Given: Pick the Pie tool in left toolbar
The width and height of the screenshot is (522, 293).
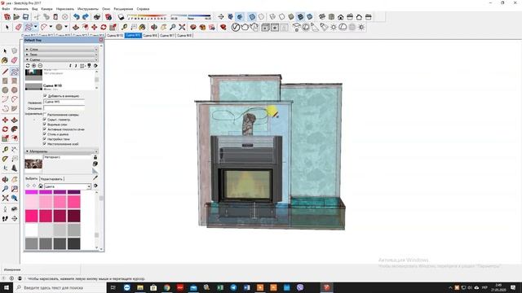Looking at the screenshot, I should pyautogui.click(x=15, y=108).
